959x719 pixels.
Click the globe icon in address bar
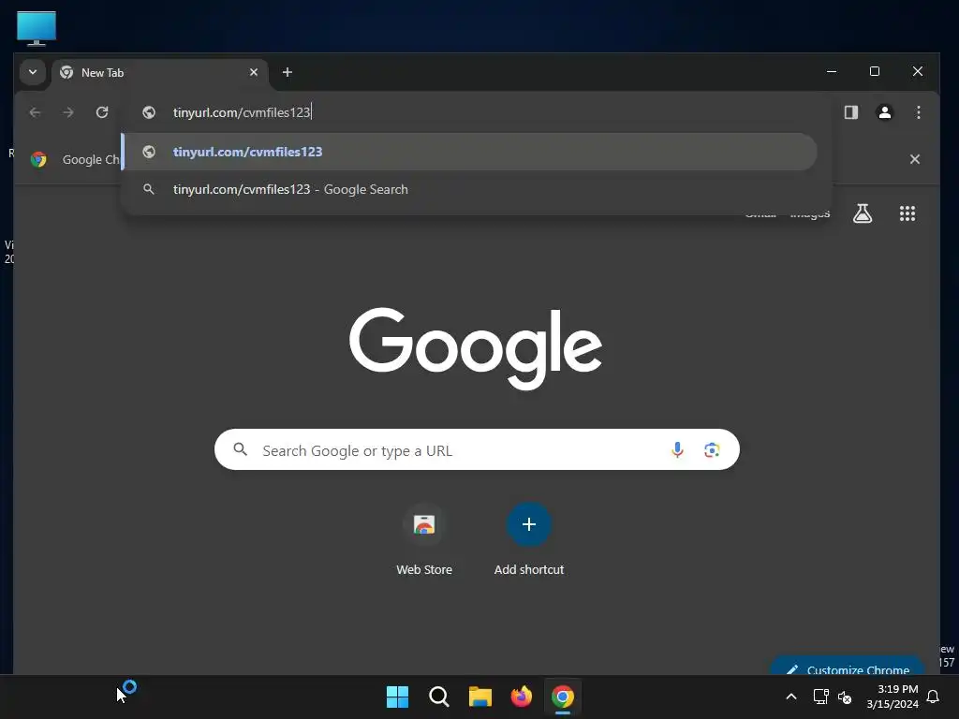(149, 112)
